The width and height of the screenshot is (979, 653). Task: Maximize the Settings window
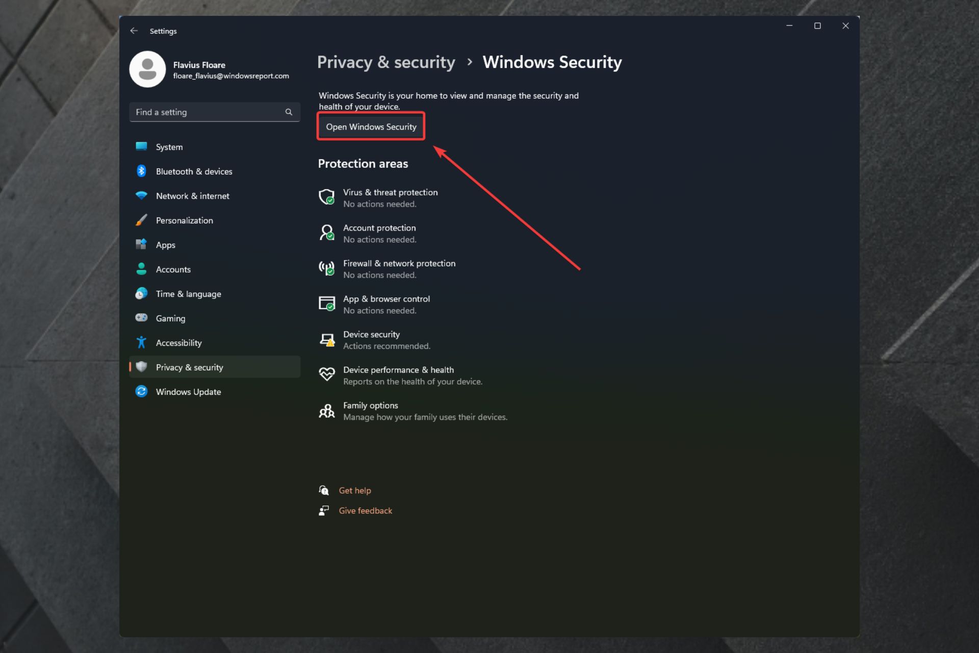817,26
